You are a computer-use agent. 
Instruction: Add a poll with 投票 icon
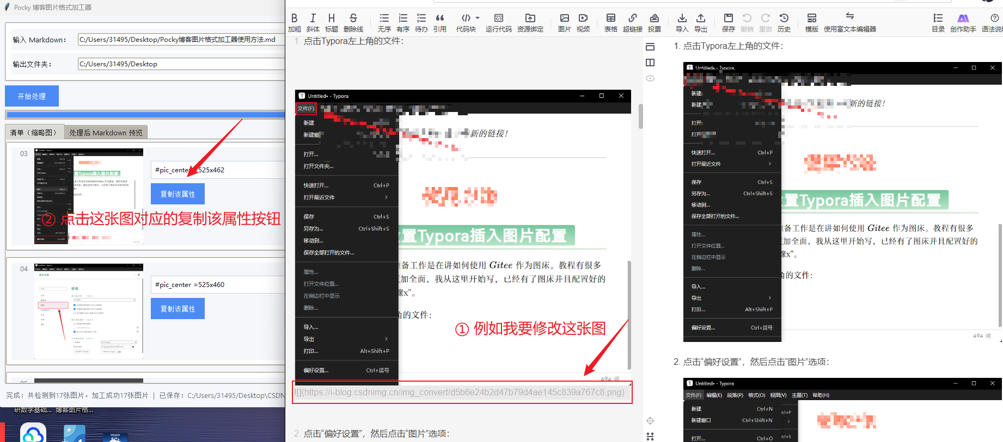[x=655, y=23]
